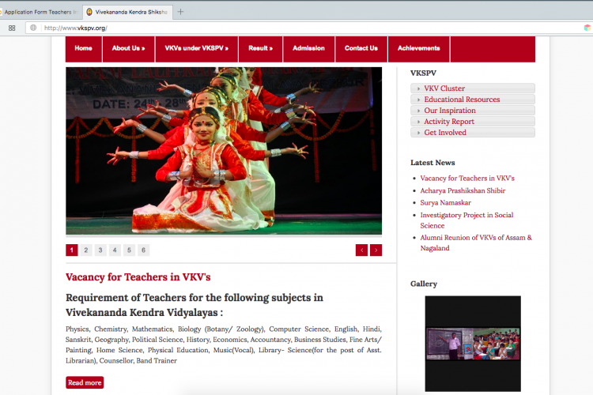Open Vacancy for Teachers news link
The height and width of the screenshot is (395, 593).
467,178
